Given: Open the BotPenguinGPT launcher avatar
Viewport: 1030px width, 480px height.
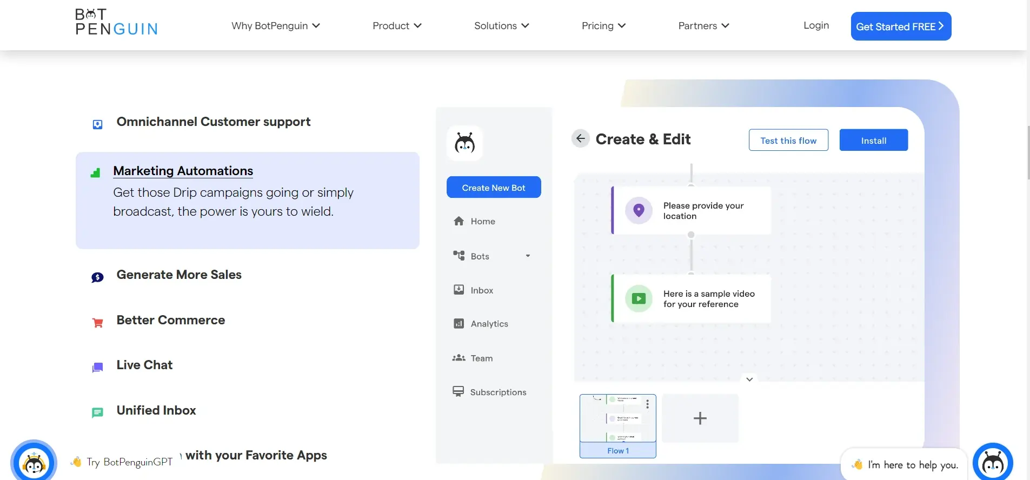Looking at the screenshot, I should pyautogui.click(x=34, y=462).
